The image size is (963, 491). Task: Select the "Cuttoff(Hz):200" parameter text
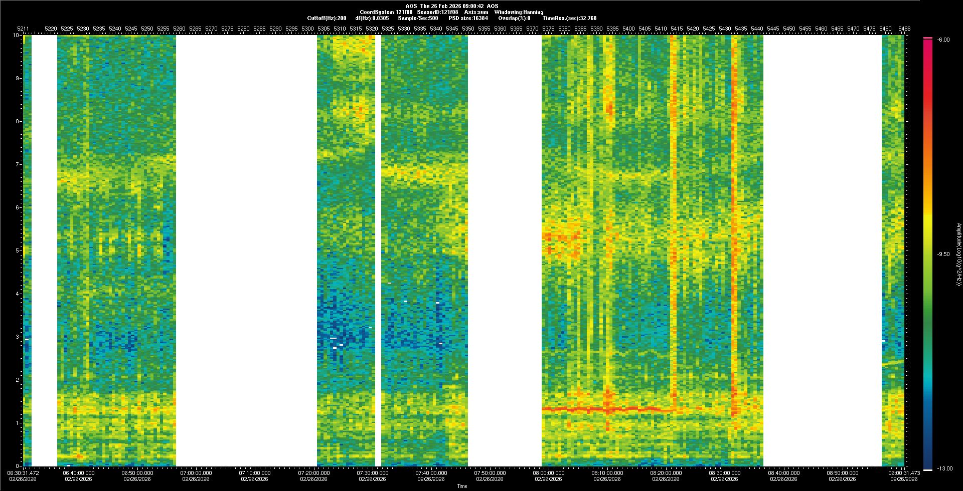[x=327, y=18]
